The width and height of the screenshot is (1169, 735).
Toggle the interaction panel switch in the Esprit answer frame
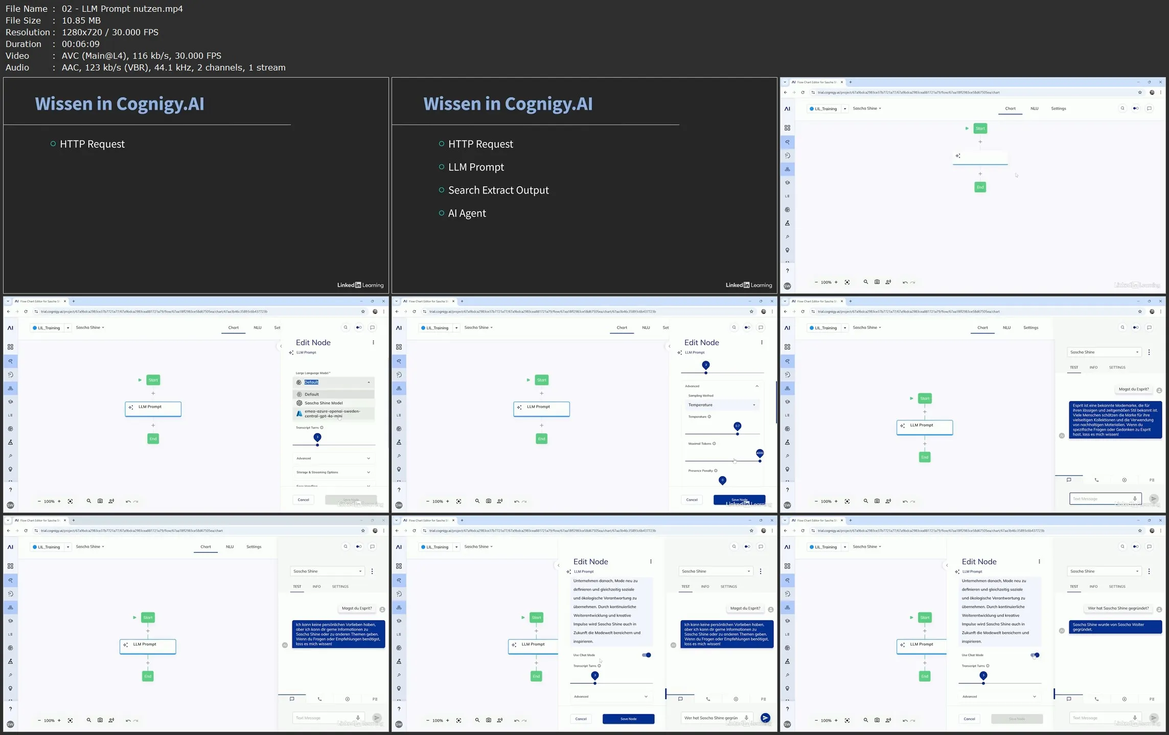click(1136, 327)
